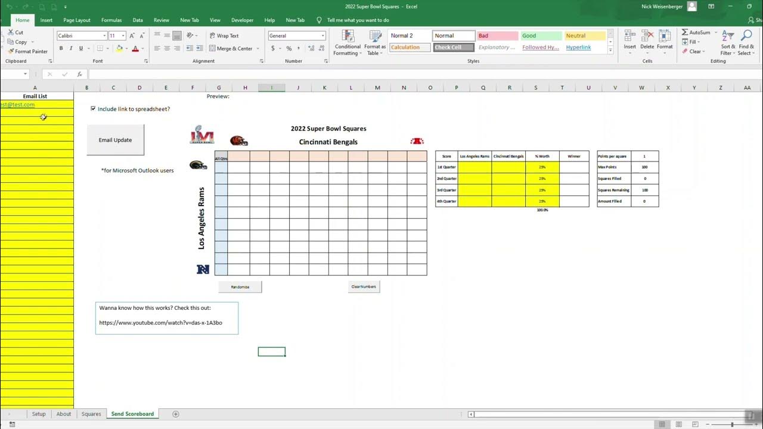The height and width of the screenshot is (429, 763).
Task: Click the Email Update button
Action: coord(115,140)
